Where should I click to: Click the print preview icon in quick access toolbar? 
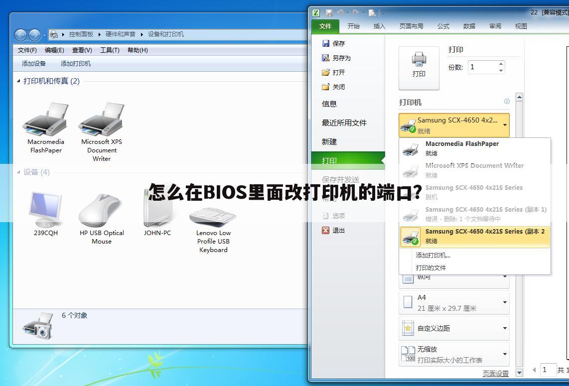(x=372, y=12)
